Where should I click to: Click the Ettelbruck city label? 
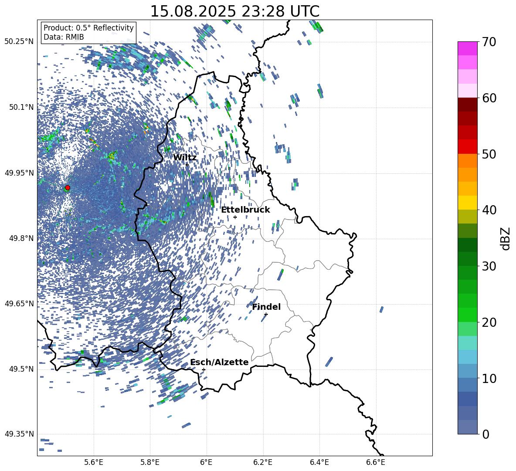(x=245, y=210)
